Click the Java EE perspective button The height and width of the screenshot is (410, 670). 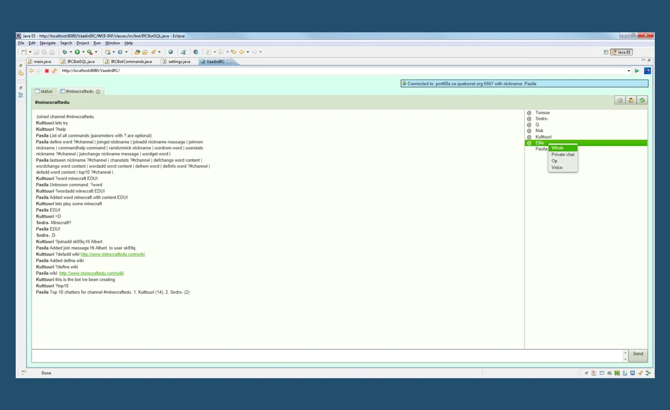click(x=622, y=52)
